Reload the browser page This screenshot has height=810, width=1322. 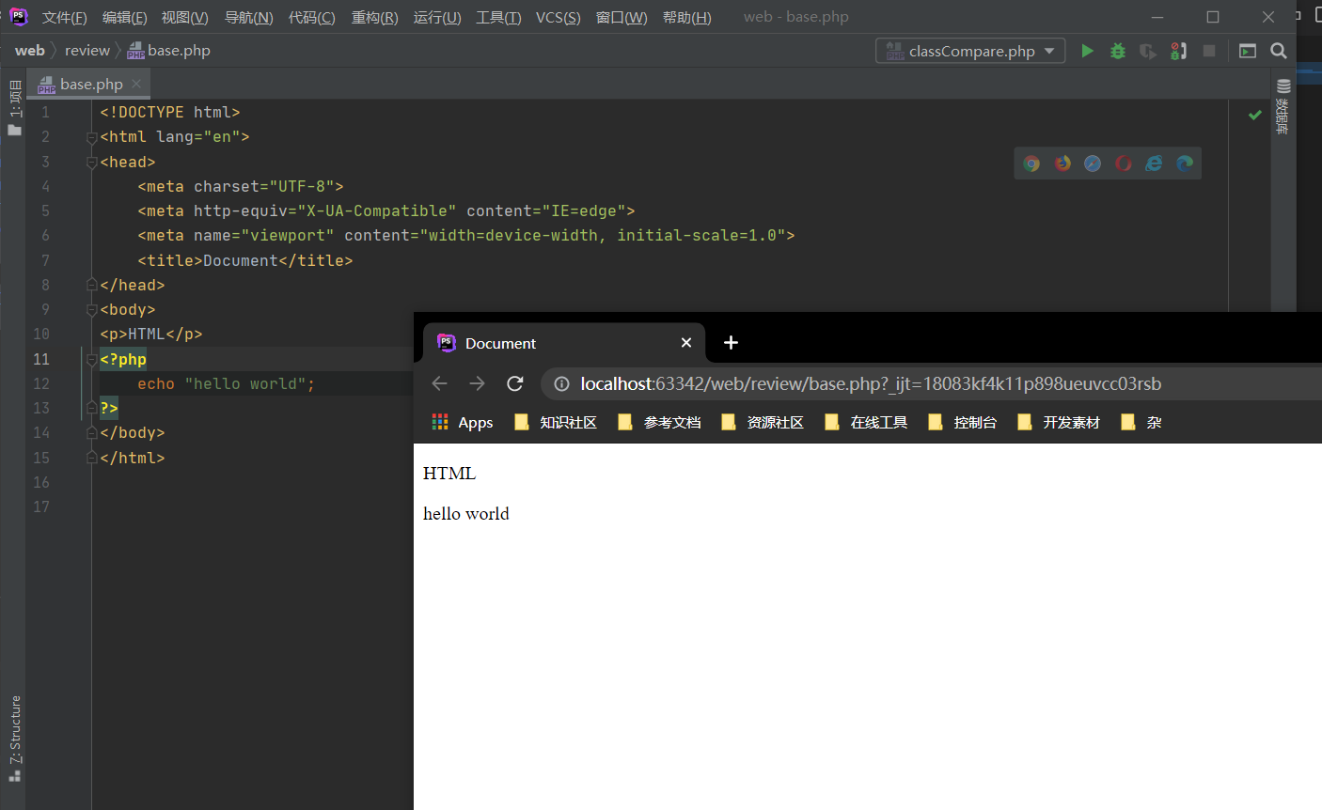tap(514, 383)
